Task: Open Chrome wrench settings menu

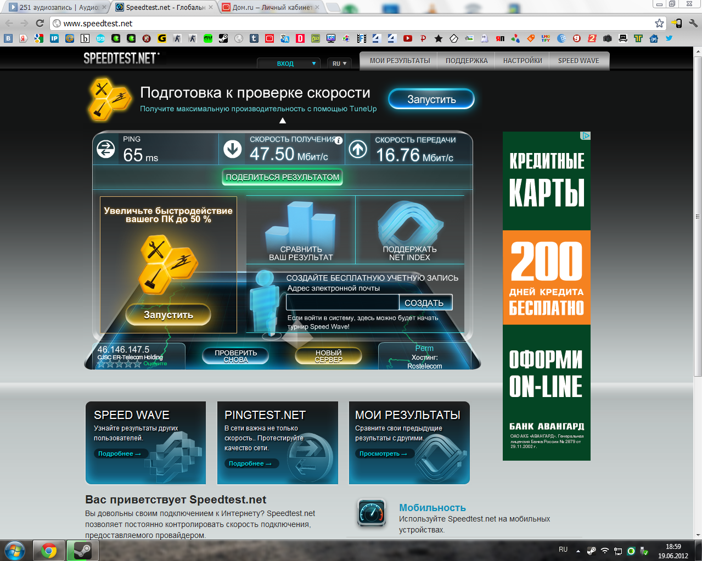Action: [693, 23]
